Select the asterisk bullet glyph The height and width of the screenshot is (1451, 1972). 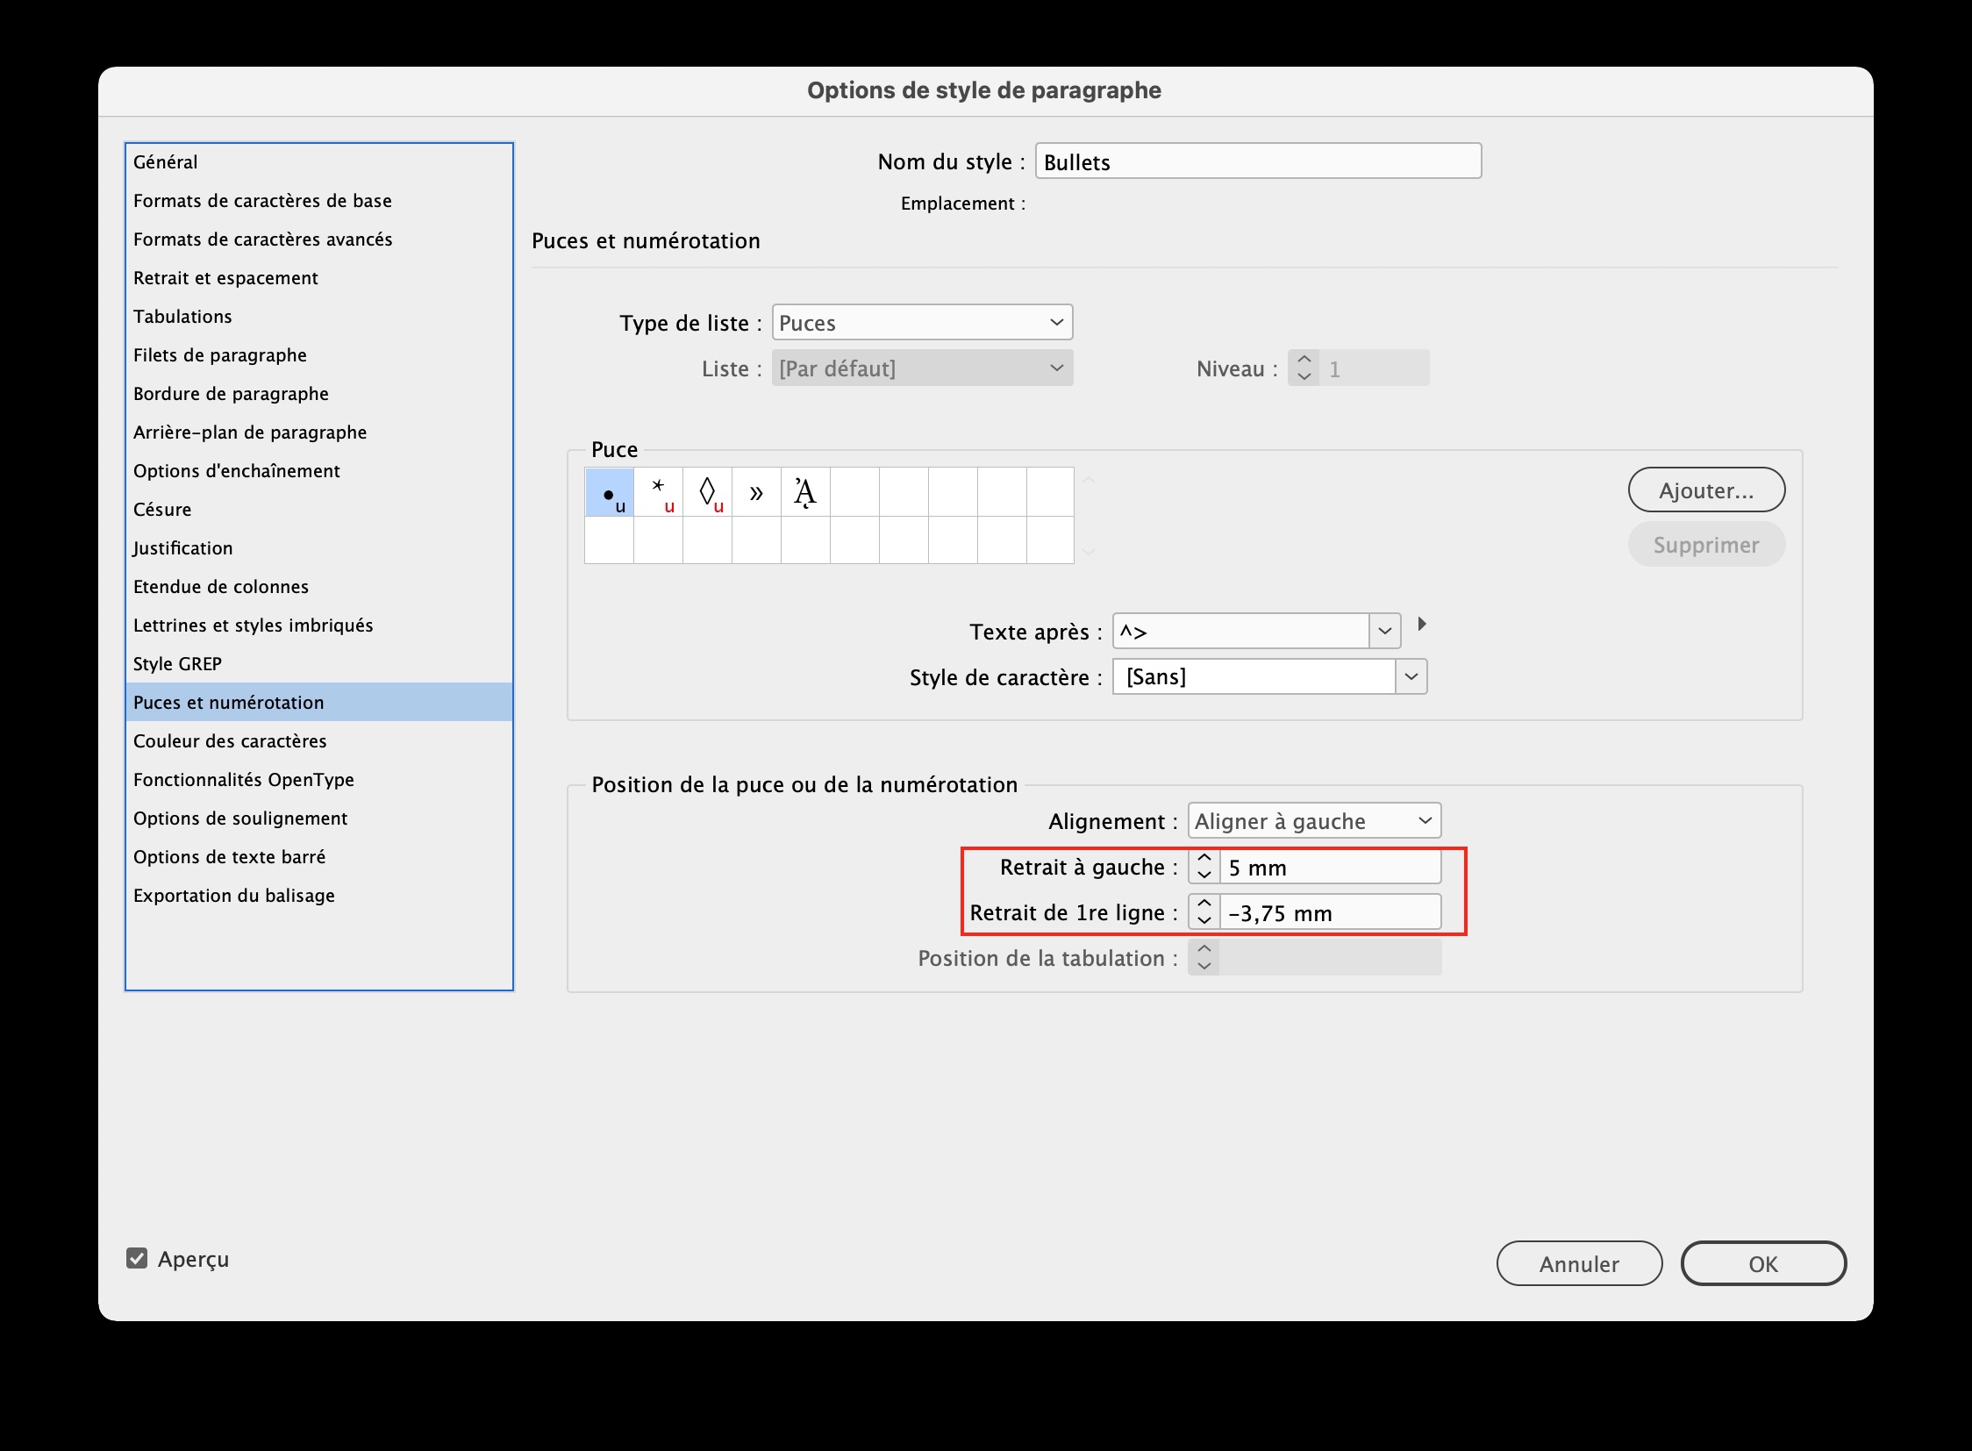pyautogui.click(x=657, y=493)
